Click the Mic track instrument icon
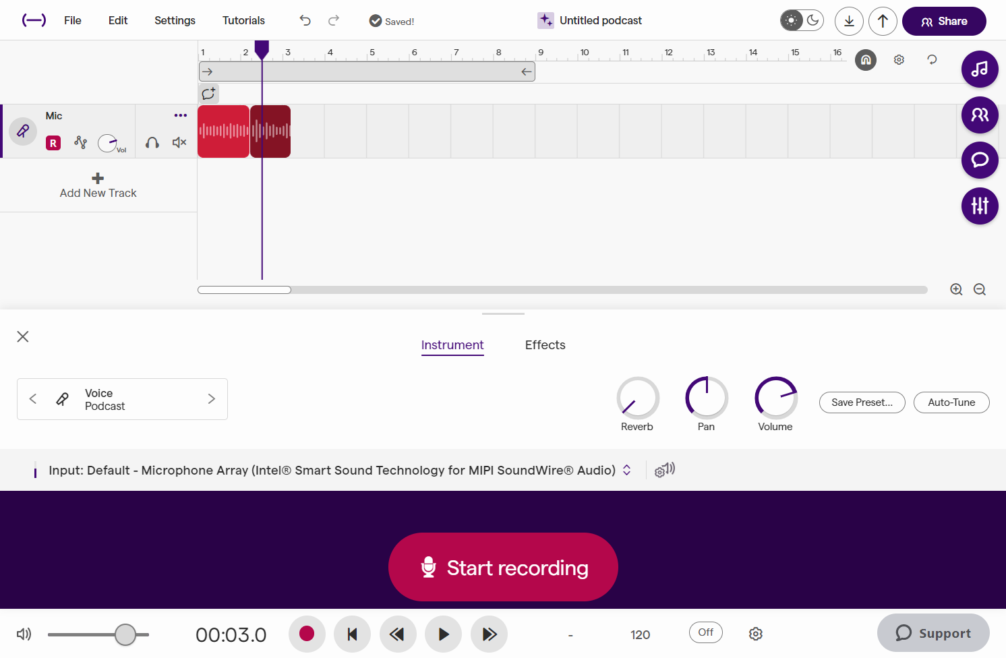This screenshot has width=1006, height=658. (x=23, y=131)
